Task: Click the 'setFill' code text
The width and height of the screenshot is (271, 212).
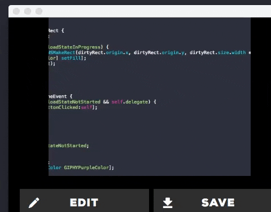Action: click(x=71, y=58)
